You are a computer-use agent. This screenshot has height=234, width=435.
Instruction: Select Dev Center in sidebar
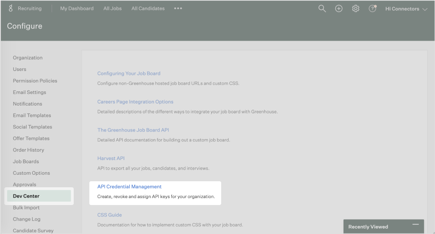(26, 196)
